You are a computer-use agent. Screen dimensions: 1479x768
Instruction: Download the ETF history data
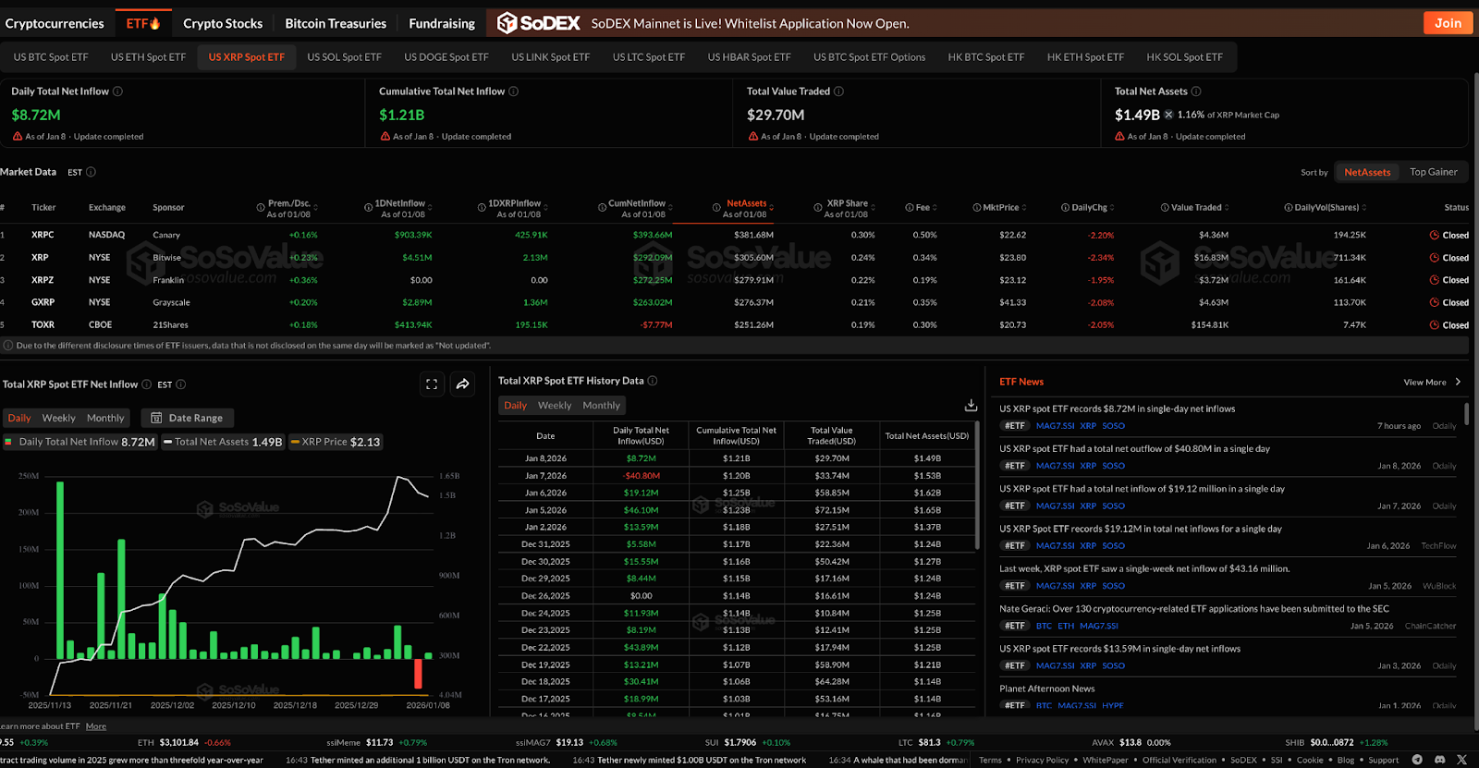point(971,406)
